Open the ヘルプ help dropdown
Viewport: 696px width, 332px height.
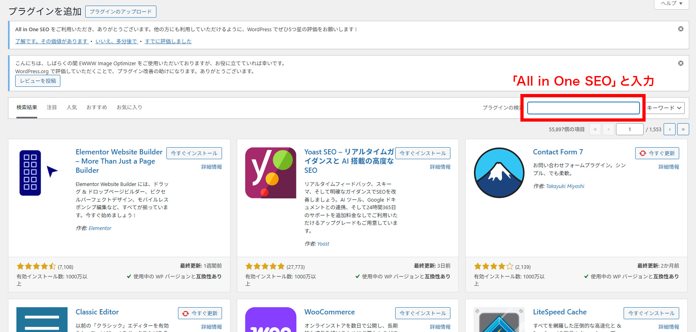pyautogui.click(x=672, y=4)
